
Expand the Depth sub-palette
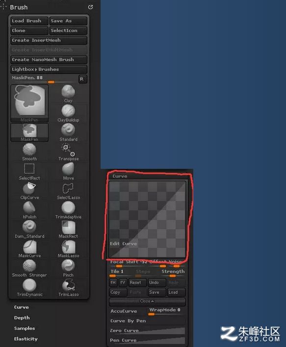[22, 318]
